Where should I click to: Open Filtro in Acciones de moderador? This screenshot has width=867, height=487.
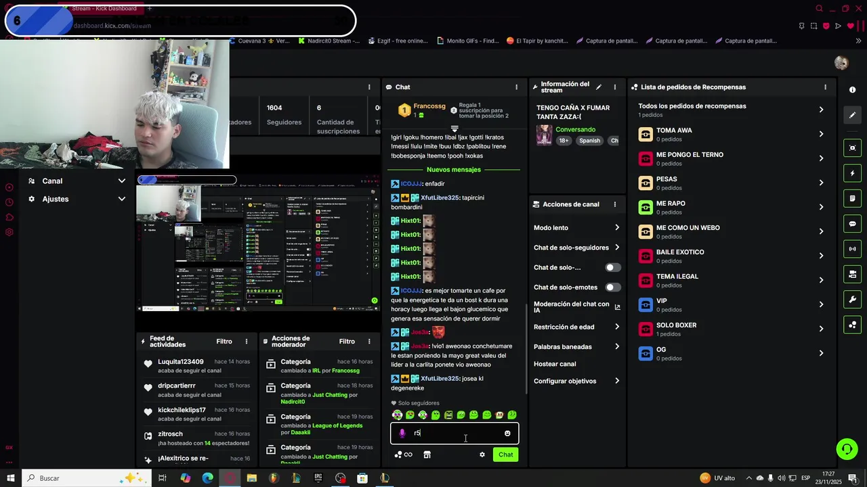point(347,342)
